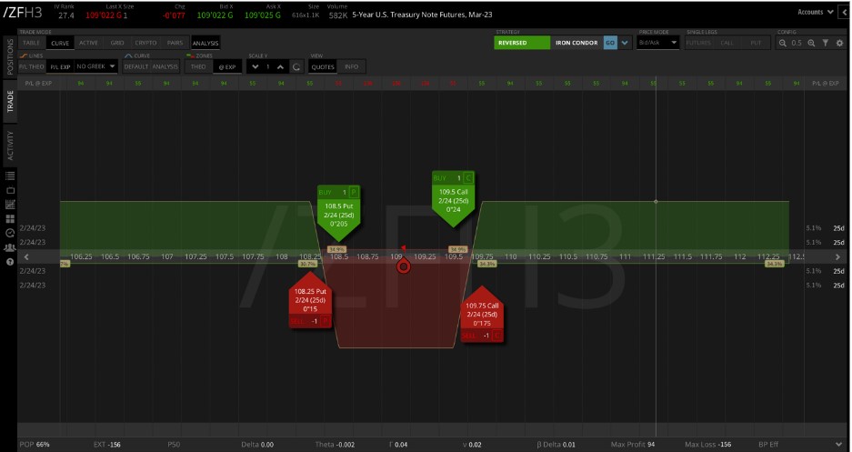The image size is (852, 452).
Task: Switch to PAIRS trade mode
Action: pyautogui.click(x=175, y=43)
